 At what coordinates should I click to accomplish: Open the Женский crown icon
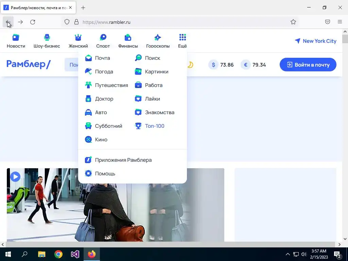pyautogui.click(x=78, y=37)
